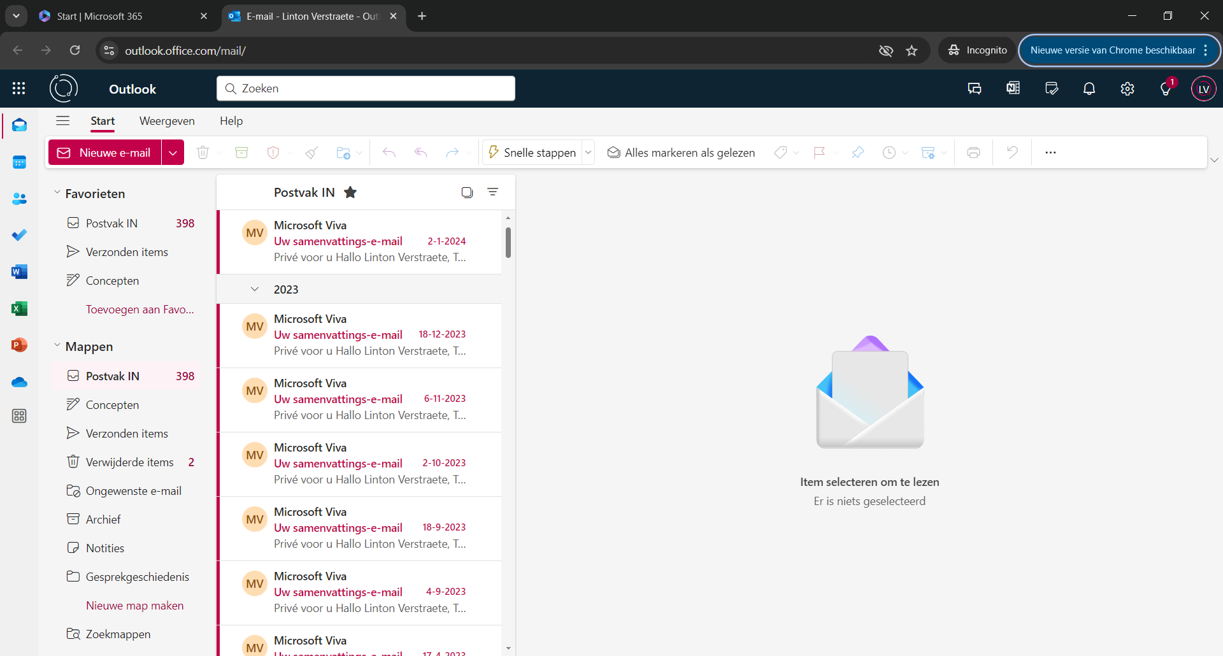Open Verwijderde items folder
1223x656 pixels.
pos(129,462)
